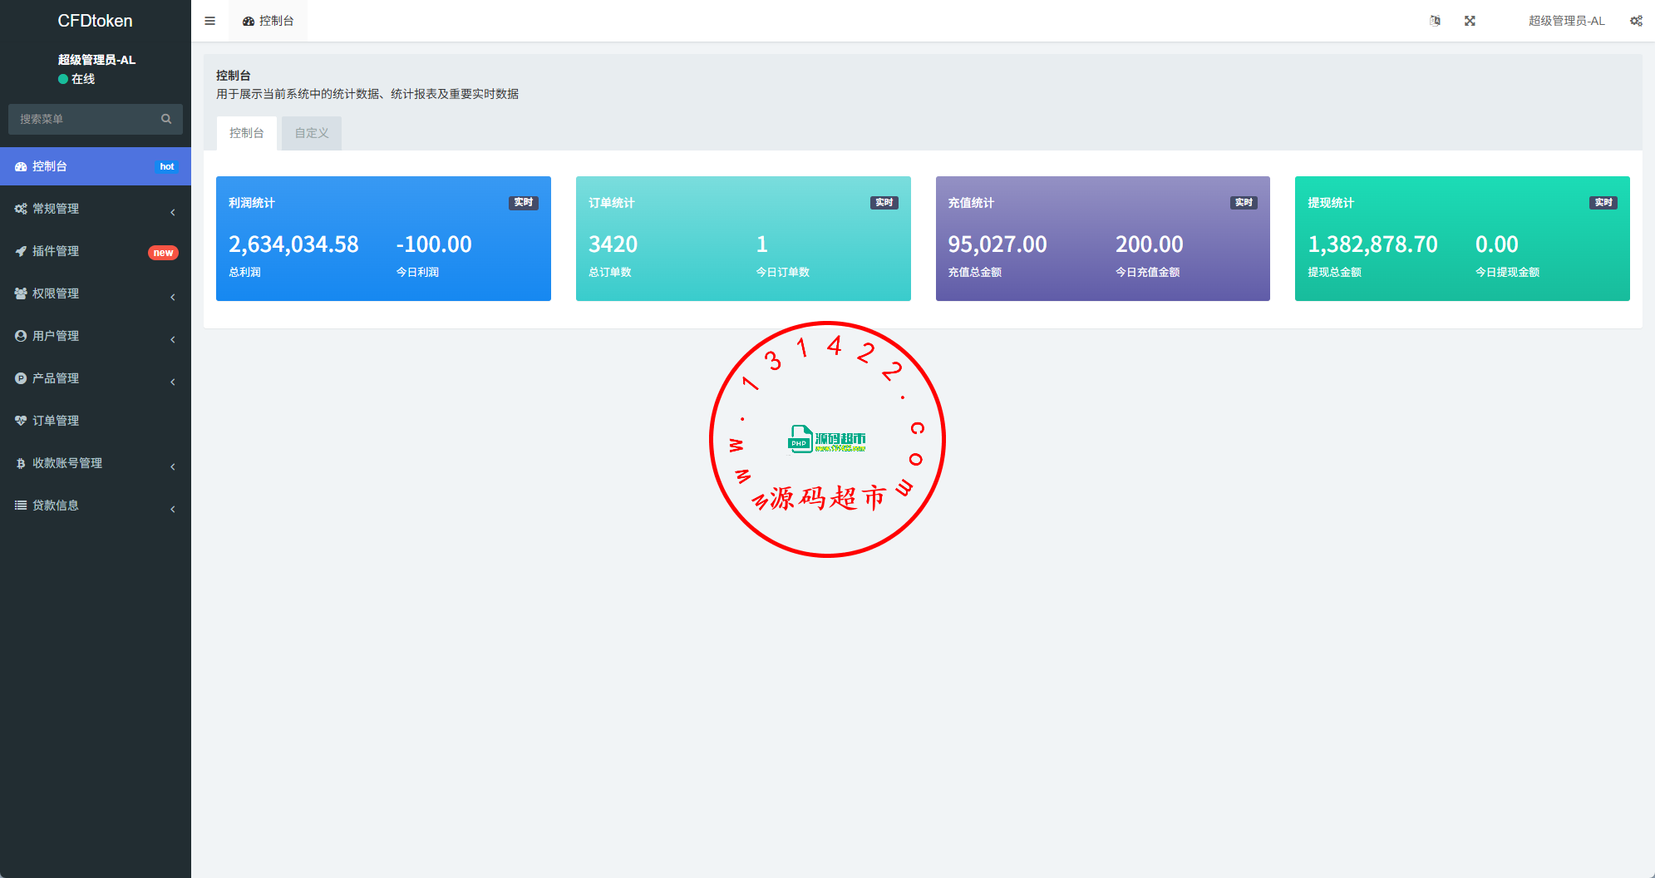Expand the 贷款信息 submenu arrow
The width and height of the screenshot is (1655, 878).
pos(173,509)
